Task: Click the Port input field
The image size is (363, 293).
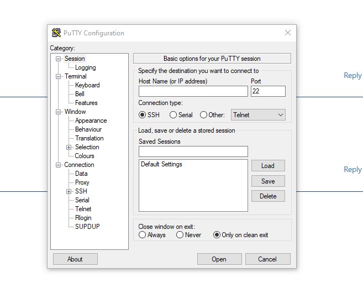Action: tap(268, 91)
